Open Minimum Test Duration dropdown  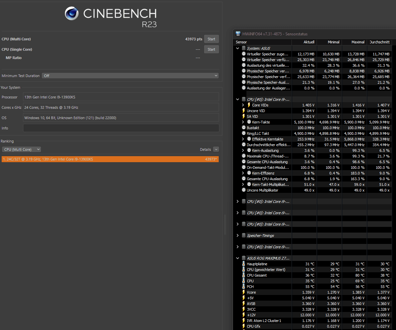pyautogui.click(x=130, y=76)
